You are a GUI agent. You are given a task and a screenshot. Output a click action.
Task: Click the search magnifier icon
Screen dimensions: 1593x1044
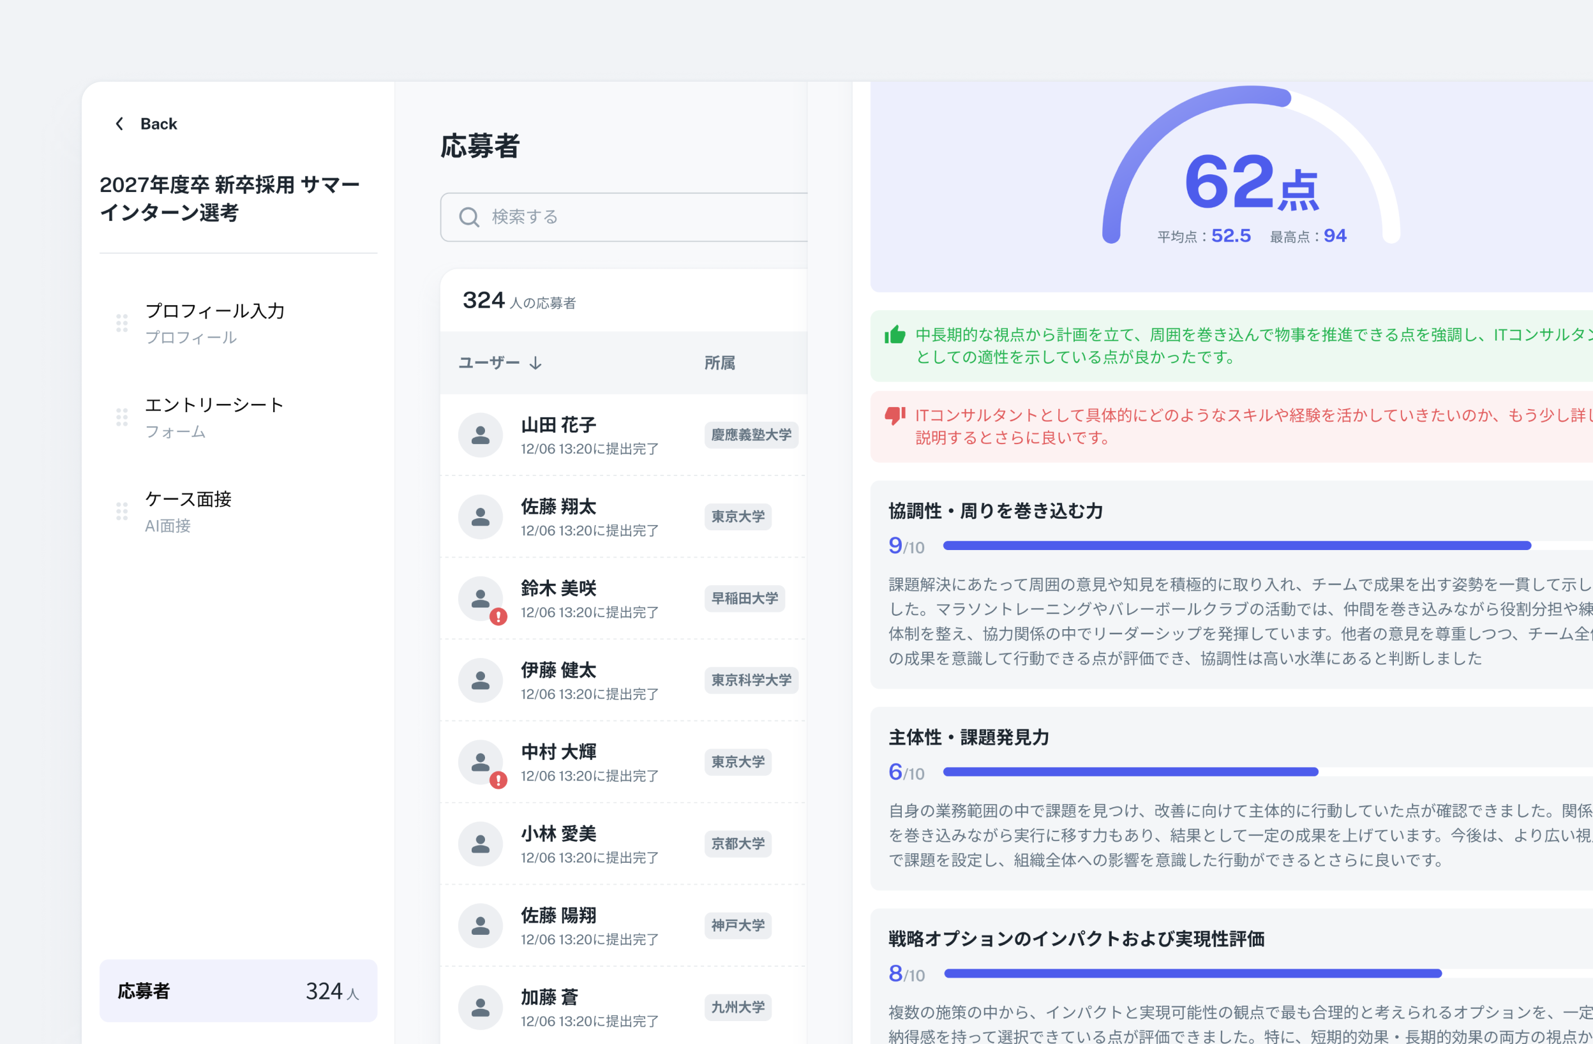point(469,217)
